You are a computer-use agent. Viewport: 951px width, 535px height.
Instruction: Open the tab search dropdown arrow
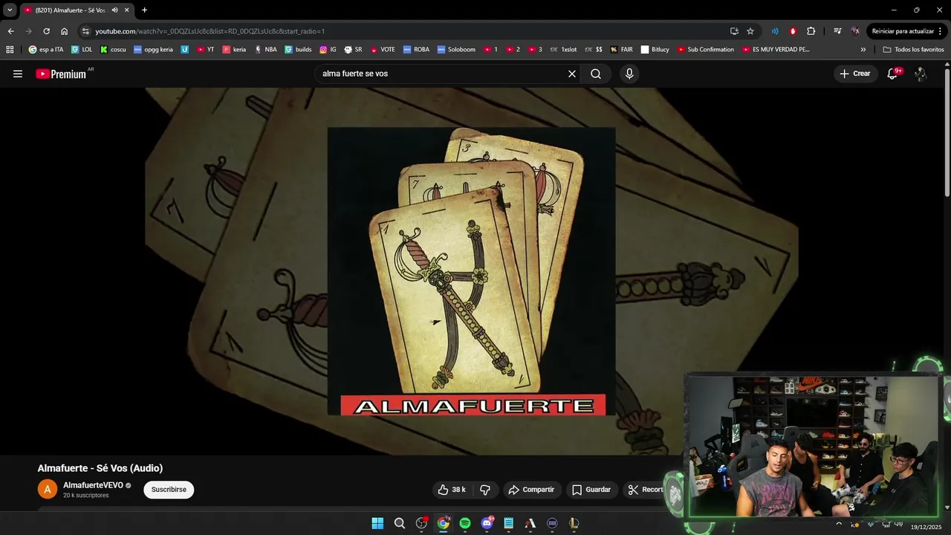10,10
